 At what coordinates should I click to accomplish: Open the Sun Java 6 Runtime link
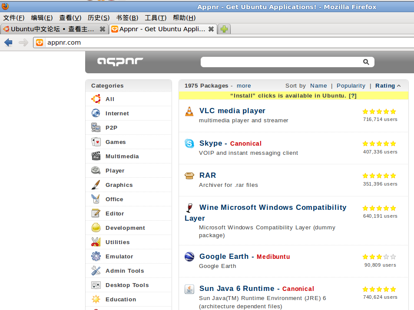(x=237, y=289)
